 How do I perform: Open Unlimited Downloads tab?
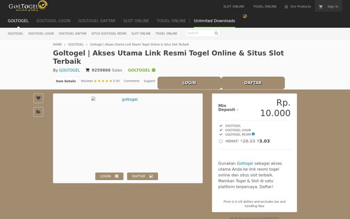click(x=214, y=21)
